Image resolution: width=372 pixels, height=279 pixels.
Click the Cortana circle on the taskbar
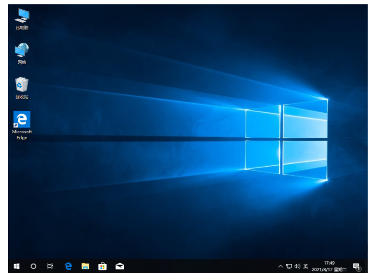[x=33, y=266]
